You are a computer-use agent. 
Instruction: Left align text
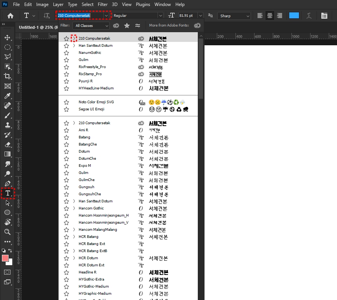pos(260,15)
